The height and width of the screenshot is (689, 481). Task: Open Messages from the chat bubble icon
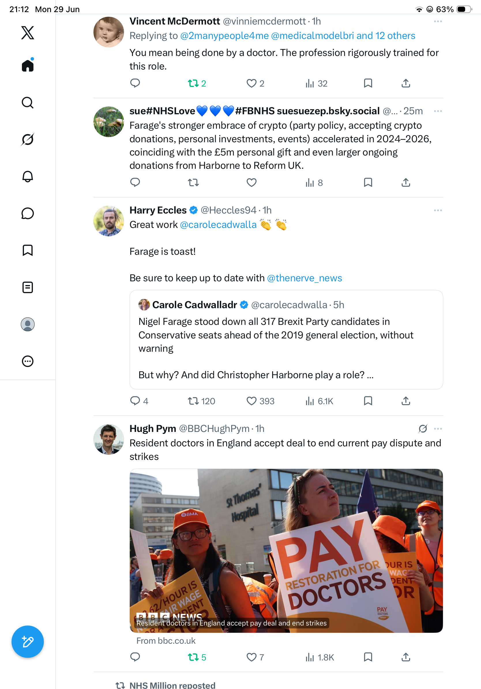28,213
